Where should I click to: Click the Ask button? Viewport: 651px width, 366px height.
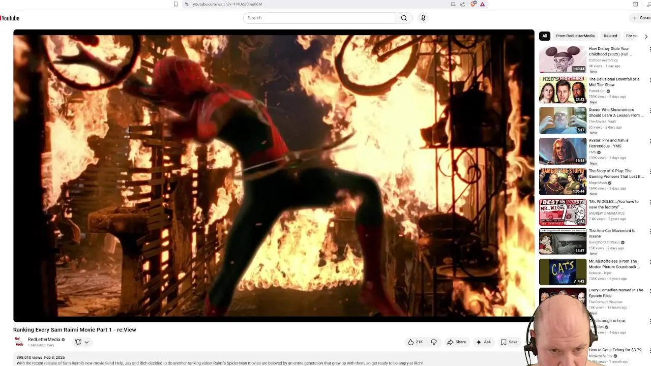(x=483, y=342)
